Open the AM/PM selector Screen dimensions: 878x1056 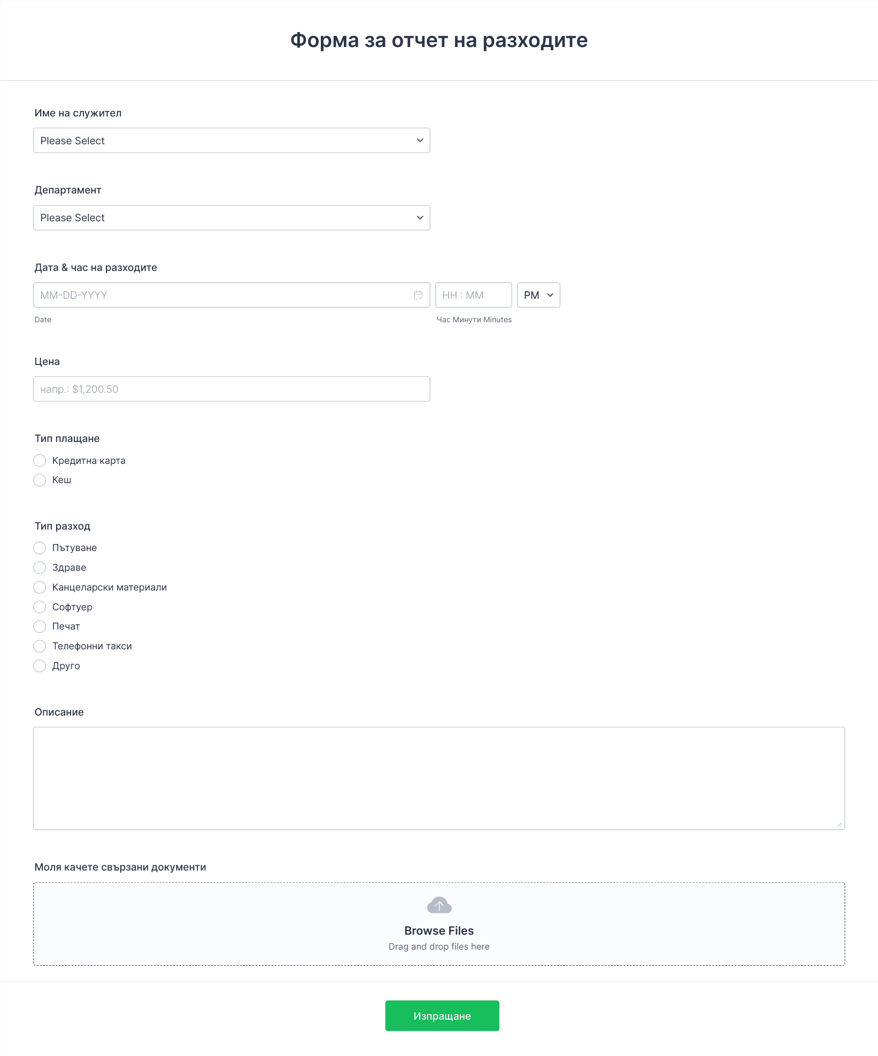(538, 295)
